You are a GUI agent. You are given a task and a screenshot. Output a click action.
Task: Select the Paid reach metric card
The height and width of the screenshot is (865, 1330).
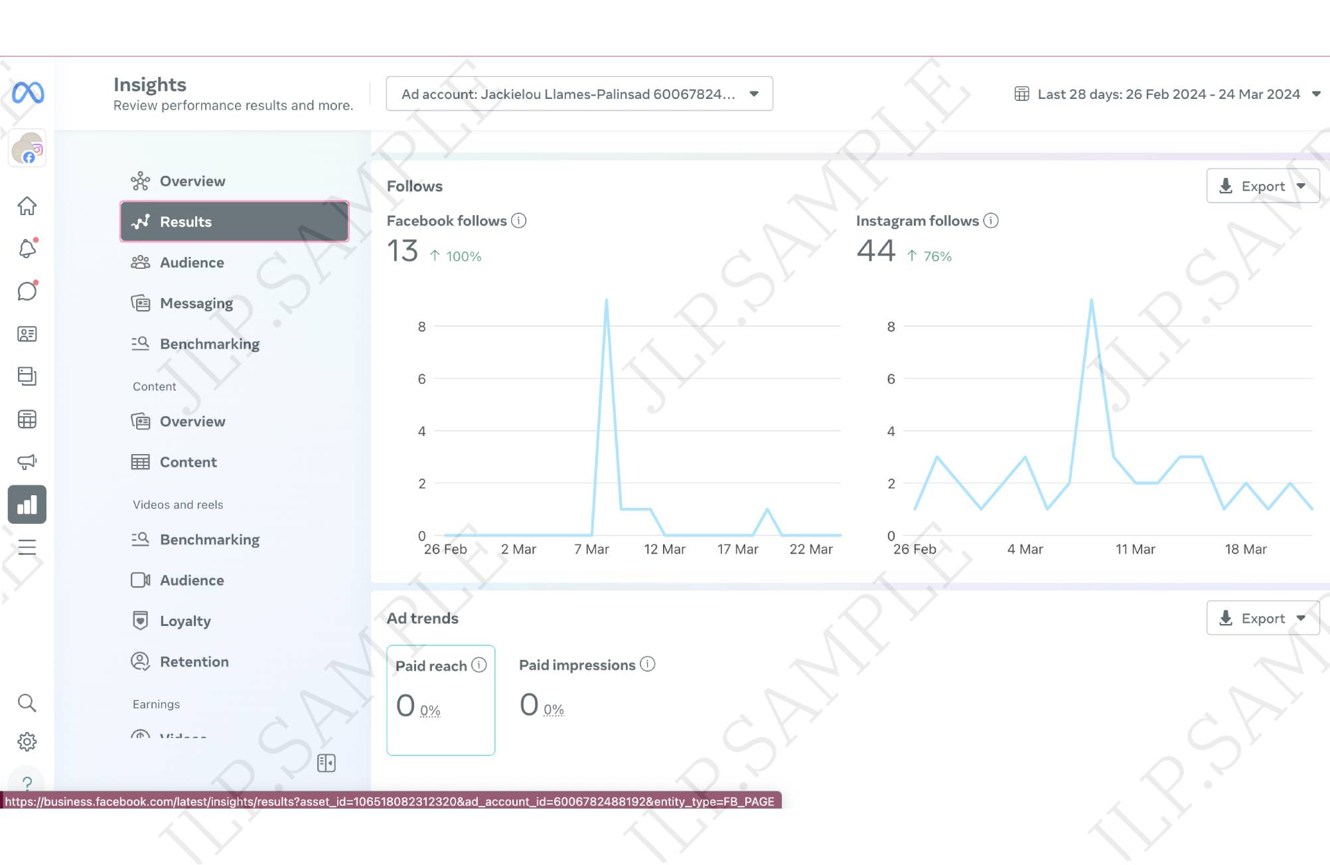[441, 700]
